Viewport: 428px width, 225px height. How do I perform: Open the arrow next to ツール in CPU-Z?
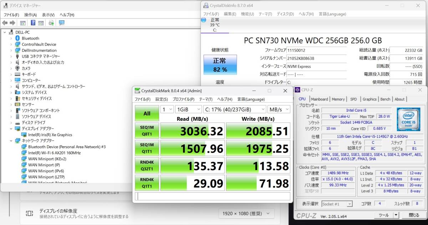tap(396, 215)
